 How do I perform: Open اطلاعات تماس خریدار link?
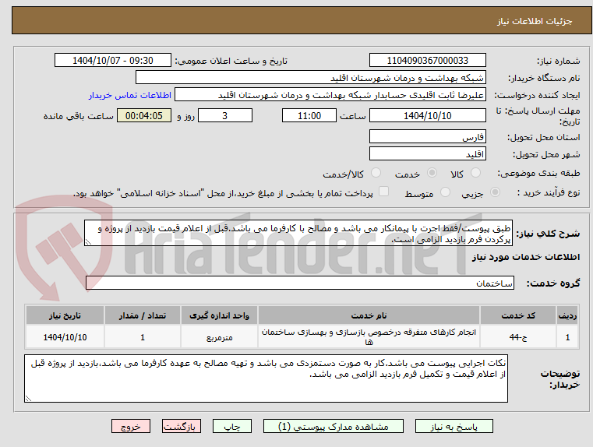[130, 95]
